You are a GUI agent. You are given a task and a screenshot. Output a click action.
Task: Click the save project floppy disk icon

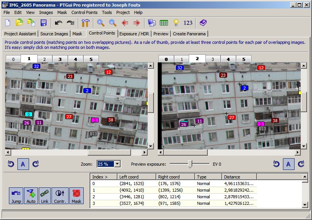(x=43, y=23)
